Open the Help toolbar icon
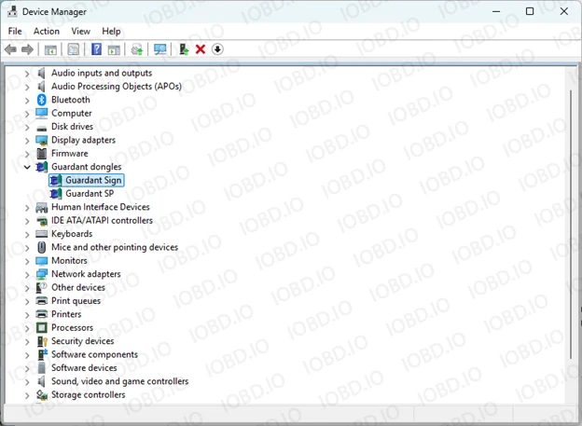Viewport: 582px width, 426px height. (x=96, y=49)
